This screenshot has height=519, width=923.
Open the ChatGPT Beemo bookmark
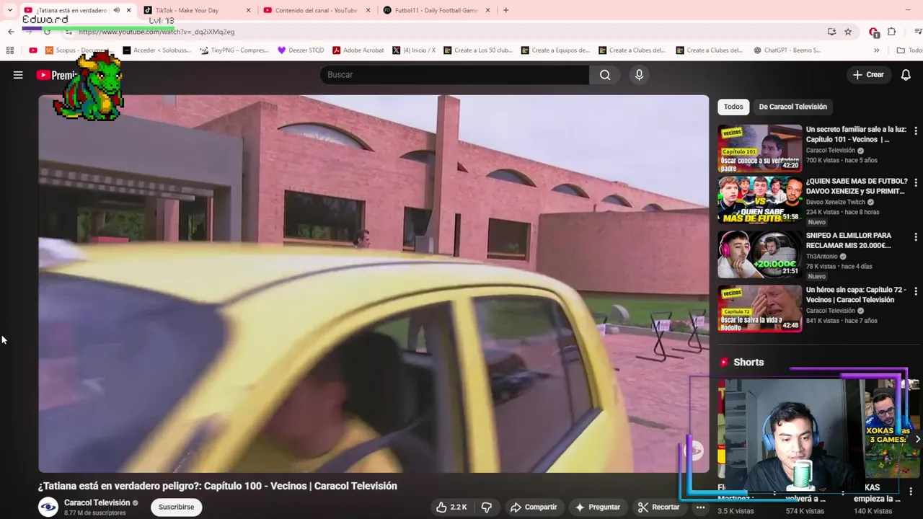tap(787, 50)
